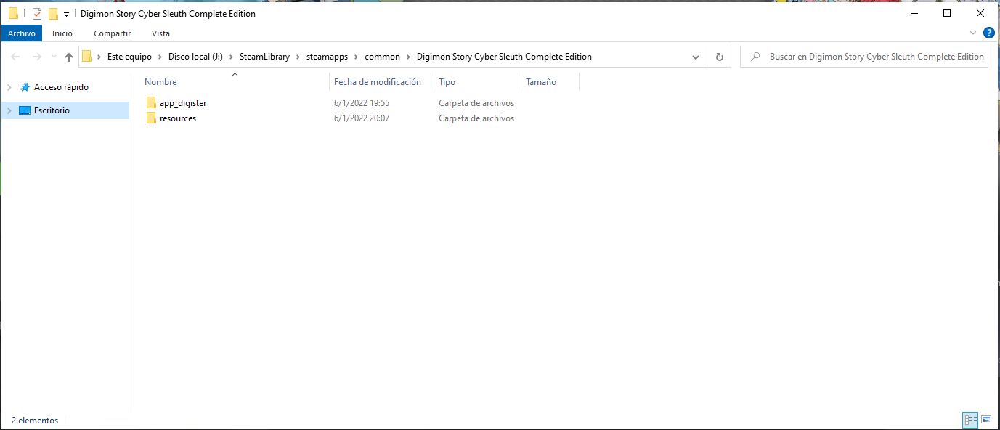Viewport: 1000px width, 430px height.
Task: Click Carpeta de archivos in resources row
Action: tap(476, 118)
